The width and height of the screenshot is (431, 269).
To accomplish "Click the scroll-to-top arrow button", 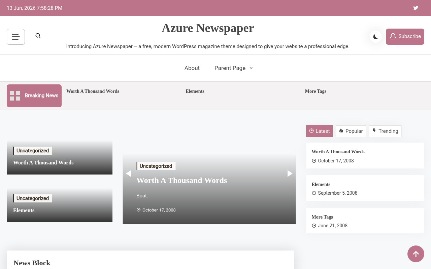I will [x=416, y=254].
